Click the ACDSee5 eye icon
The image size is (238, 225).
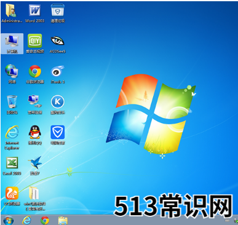(57, 44)
